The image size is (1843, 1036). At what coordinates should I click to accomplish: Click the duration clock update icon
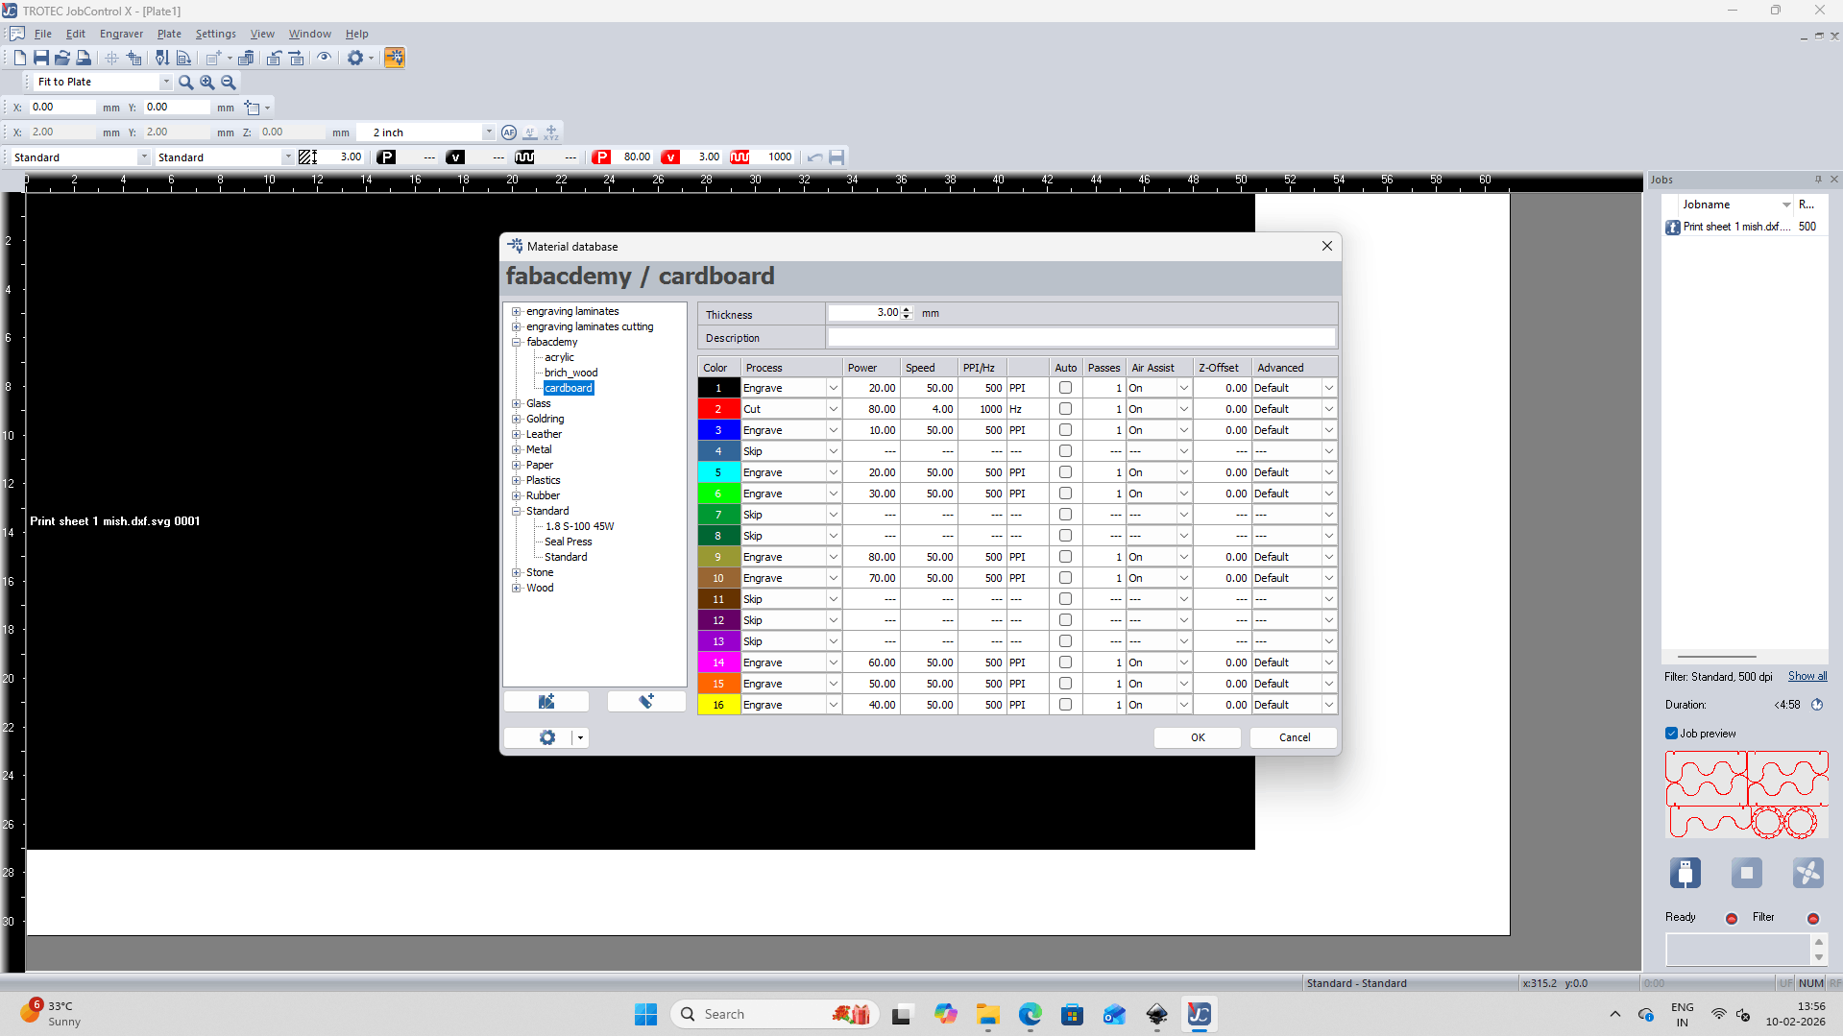point(1817,705)
